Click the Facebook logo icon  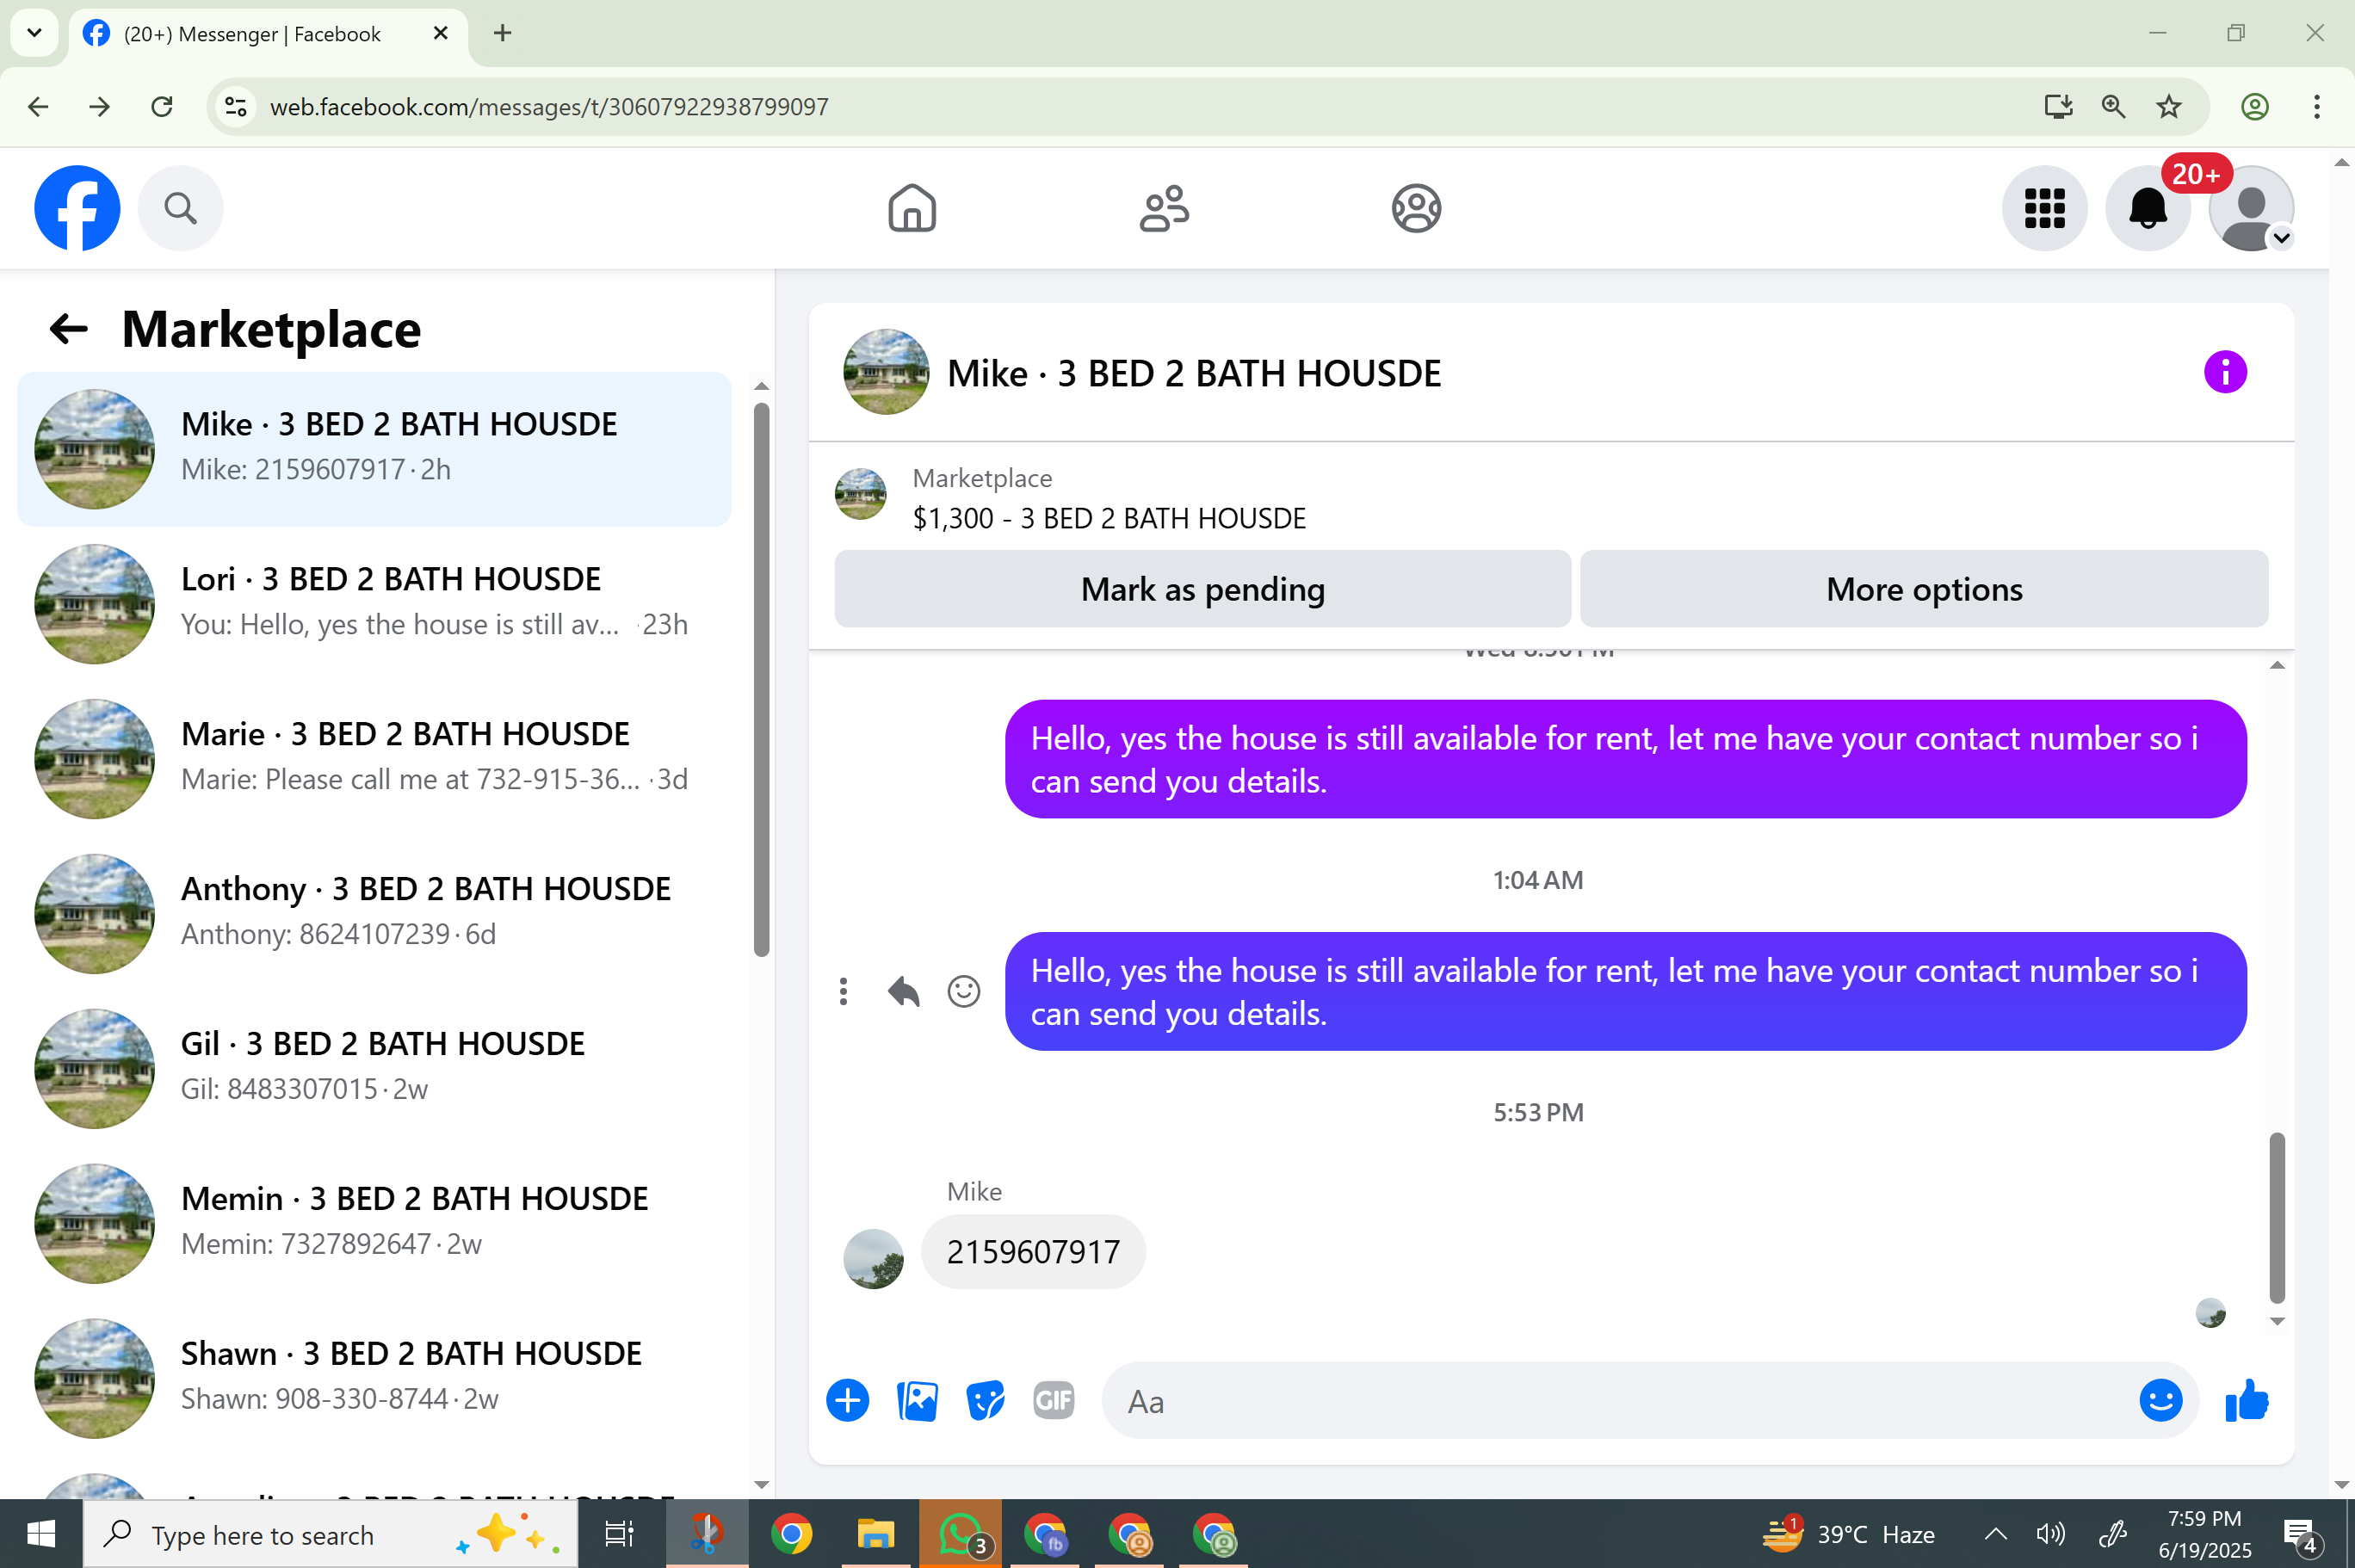pyautogui.click(x=77, y=208)
